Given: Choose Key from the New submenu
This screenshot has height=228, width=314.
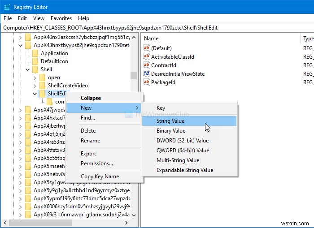Looking at the screenshot, I should point(189,108).
